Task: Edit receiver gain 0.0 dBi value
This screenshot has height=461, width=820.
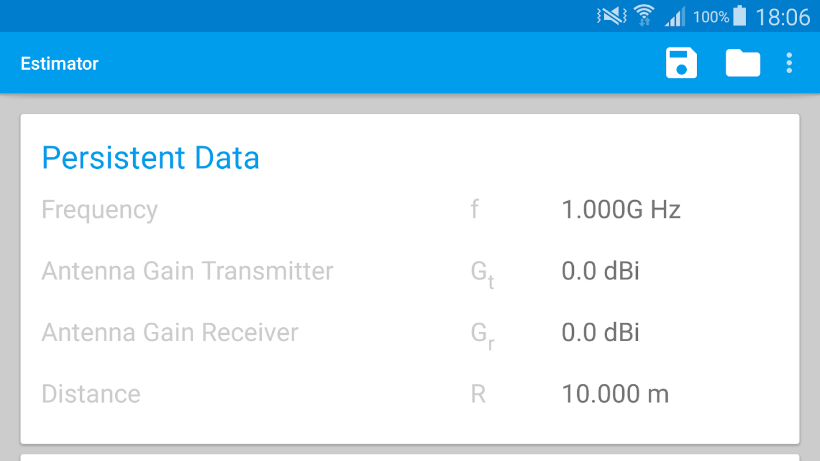Action: point(600,332)
